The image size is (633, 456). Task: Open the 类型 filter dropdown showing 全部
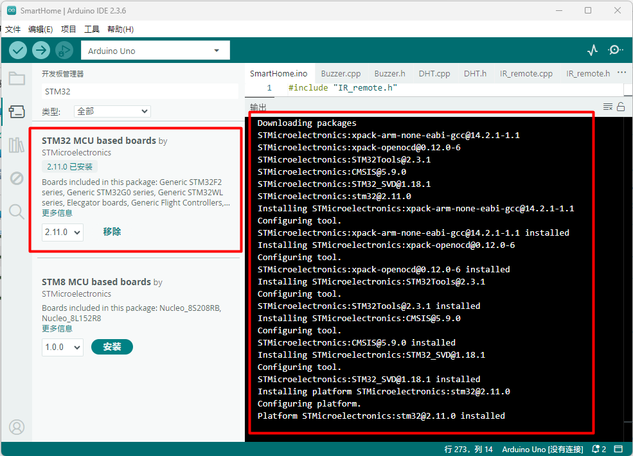[x=112, y=111]
